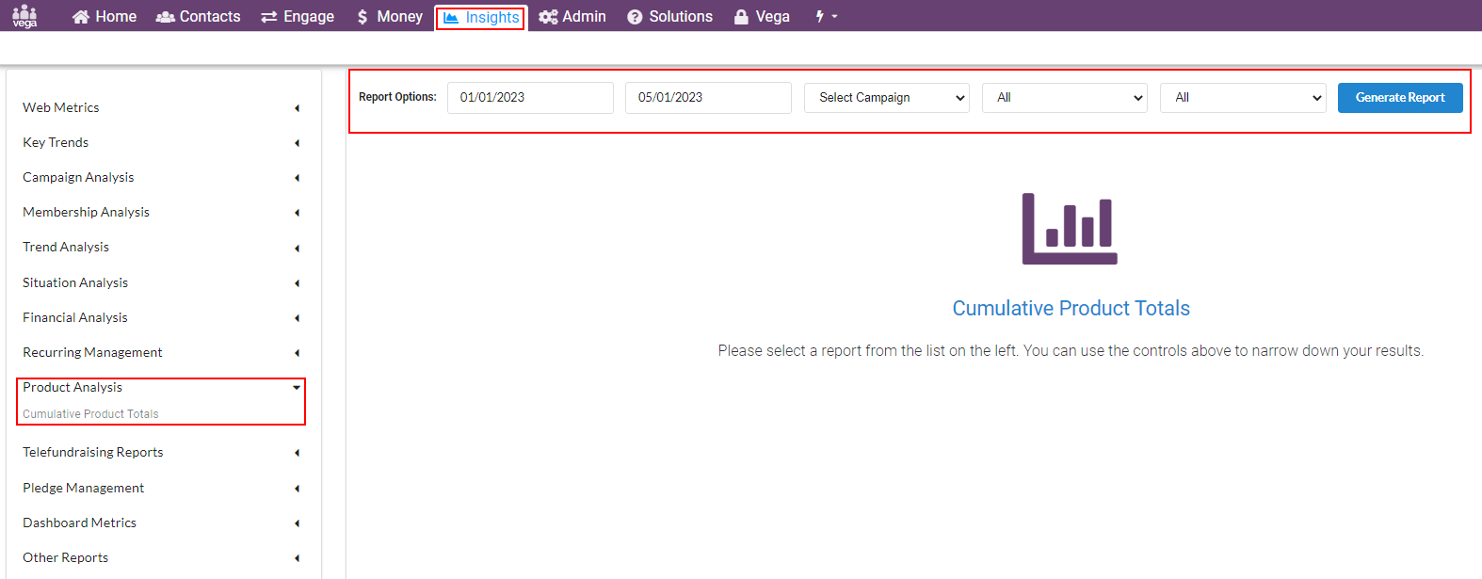
Task: Expand Financial Analysis arrow
Action: click(297, 318)
